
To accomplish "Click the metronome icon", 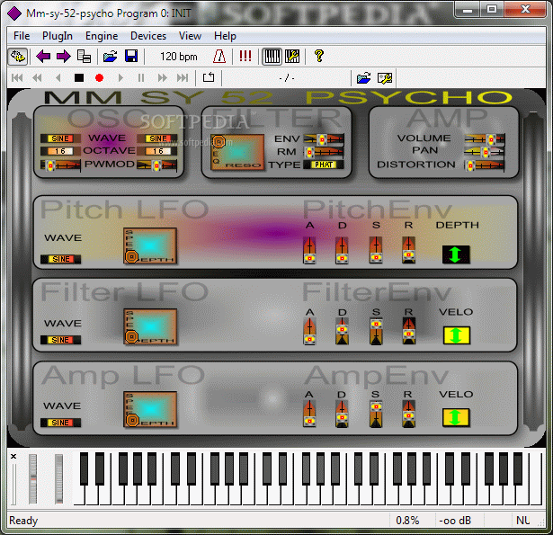I will [x=219, y=57].
